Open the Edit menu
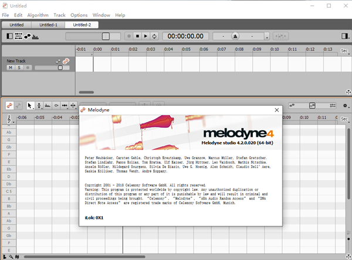Screen dimensions: 352x260 [x=18, y=15]
